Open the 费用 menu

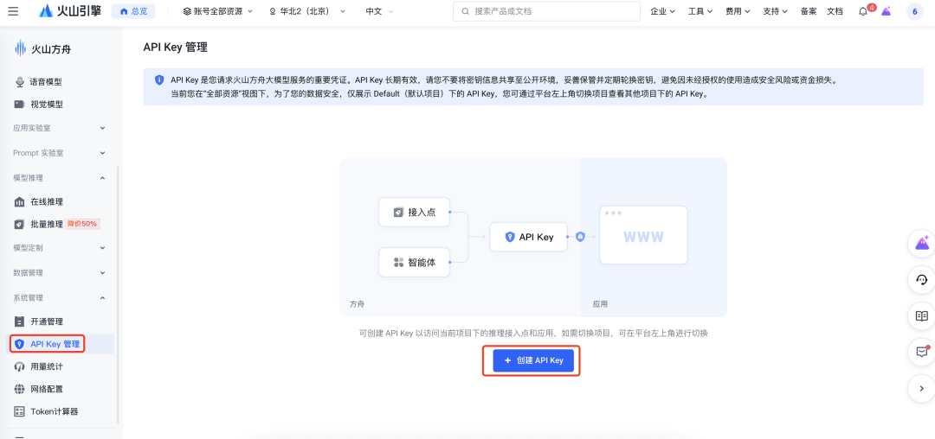tap(738, 11)
